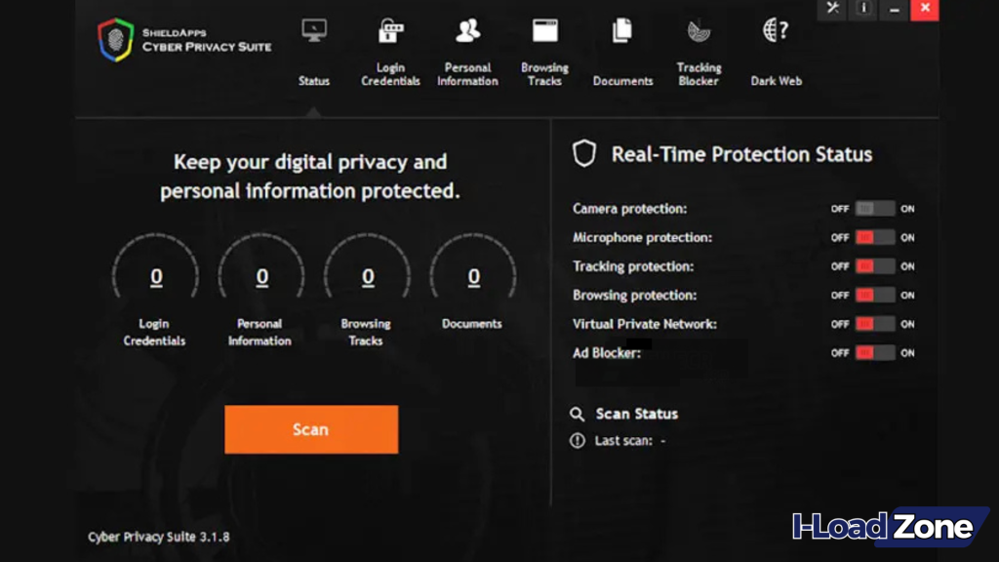Click the orange Scan button
The image size is (999, 562).
[310, 428]
